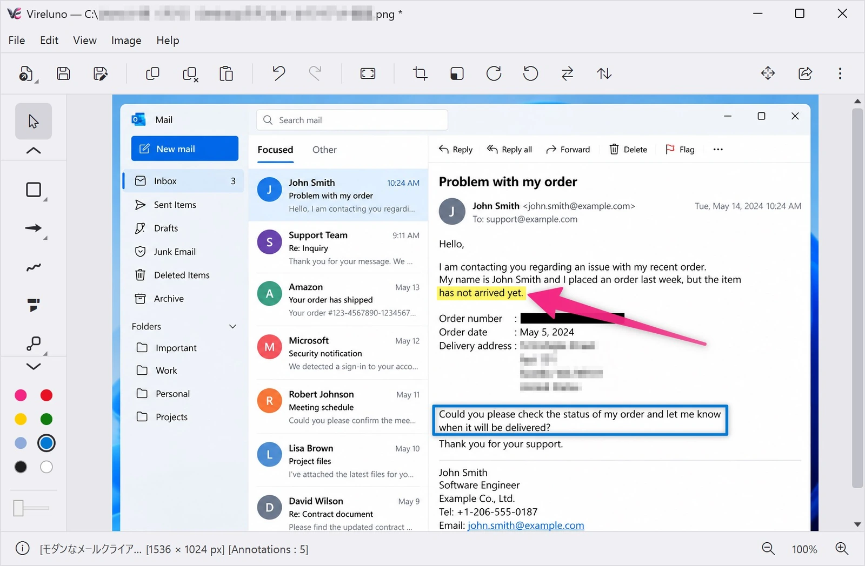Viewport: 865px width, 566px height.
Task: Flip image vertically
Action: point(604,73)
